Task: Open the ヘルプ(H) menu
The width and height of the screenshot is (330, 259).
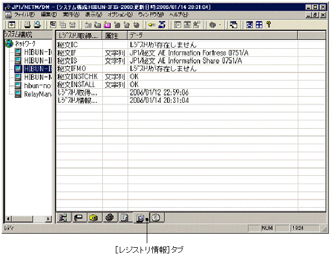Action: point(179,15)
